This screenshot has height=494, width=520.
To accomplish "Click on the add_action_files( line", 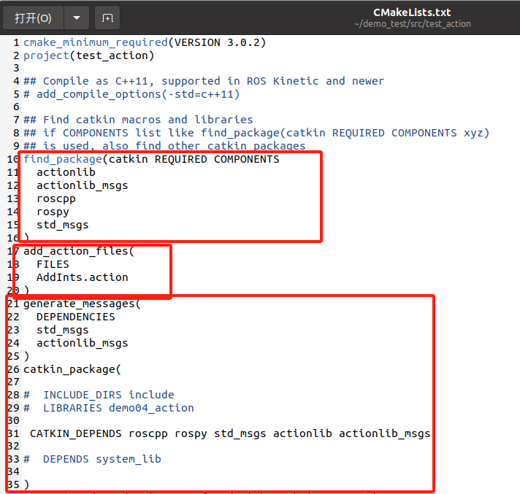I will click(x=79, y=251).
